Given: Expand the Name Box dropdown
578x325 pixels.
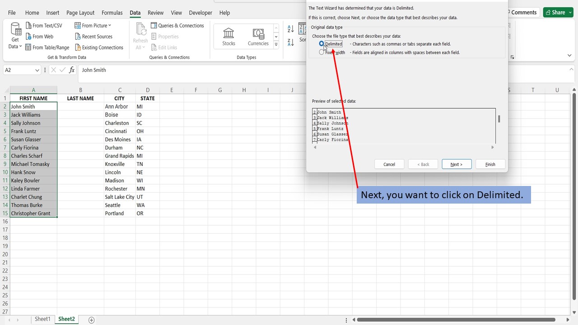Looking at the screenshot, I should click(37, 70).
